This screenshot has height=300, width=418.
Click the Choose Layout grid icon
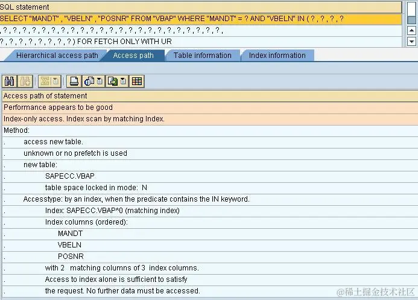137,81
